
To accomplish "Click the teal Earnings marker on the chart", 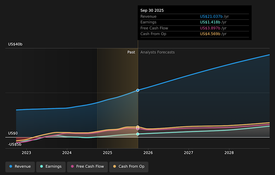I will (x=138, y=134).
